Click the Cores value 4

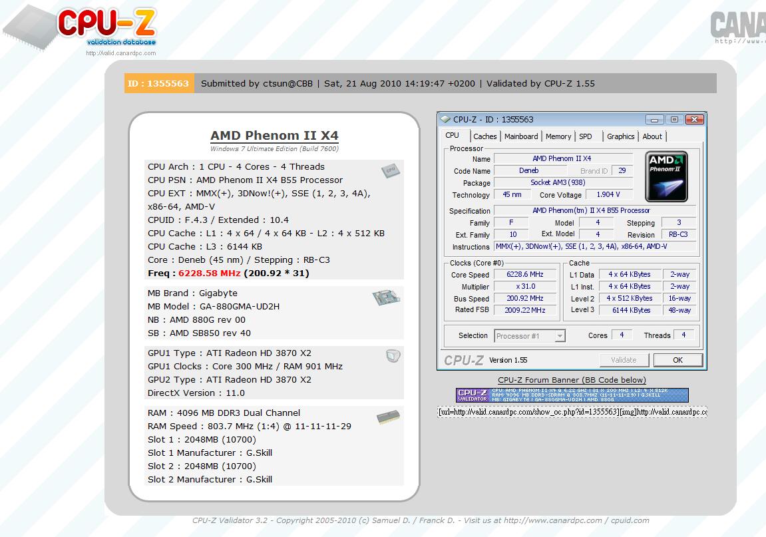pos(622,335)
